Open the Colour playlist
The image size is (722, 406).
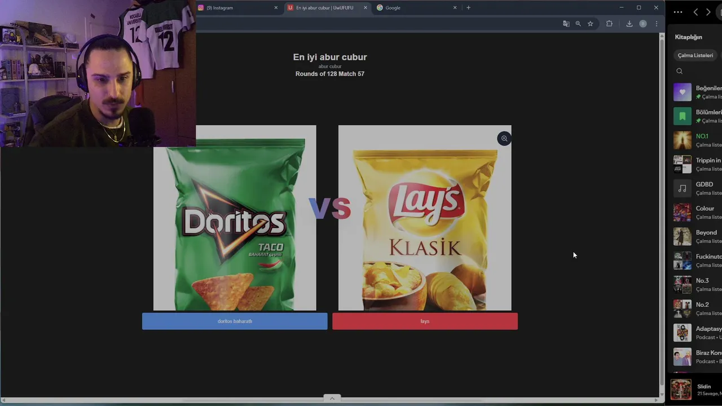(698, 212)
